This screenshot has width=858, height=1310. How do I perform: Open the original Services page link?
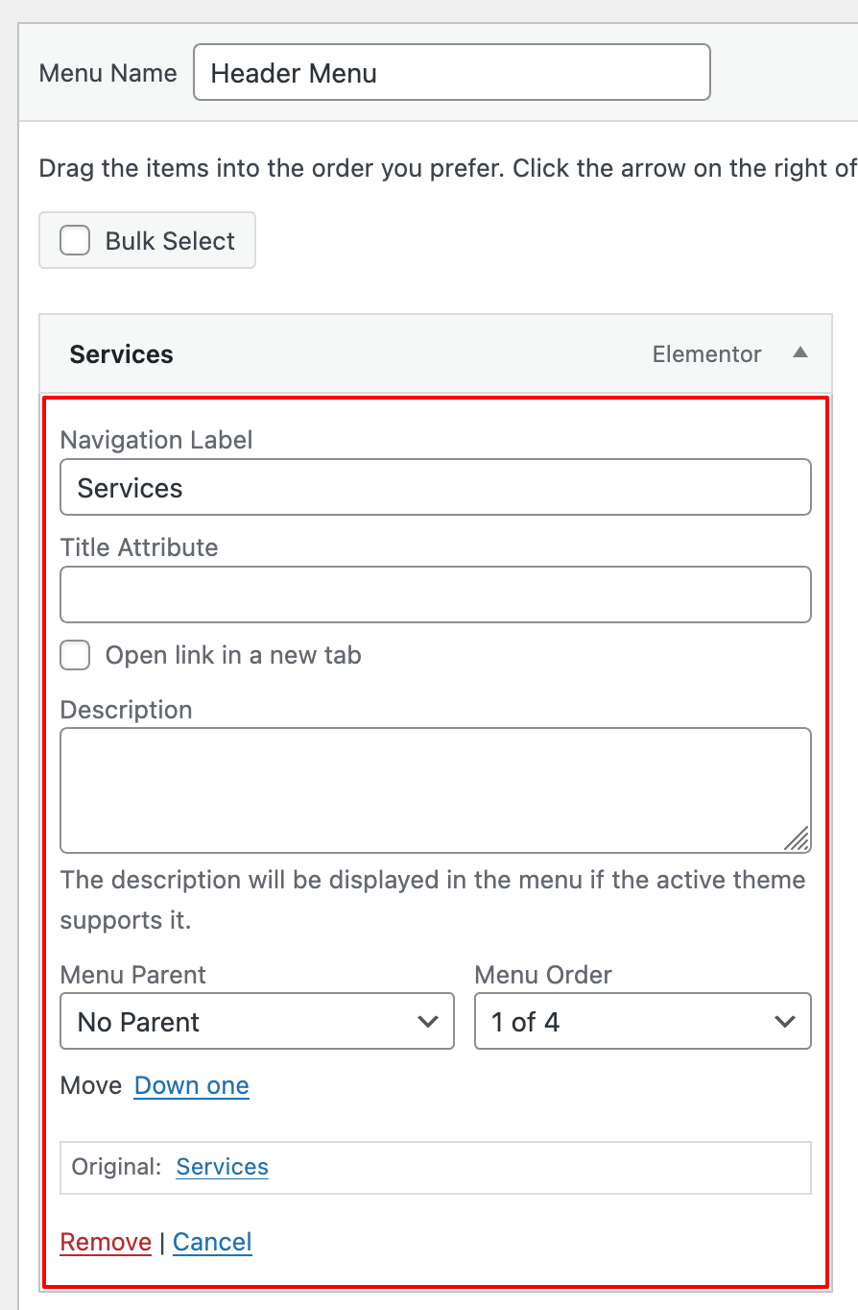click(223, 1167)
